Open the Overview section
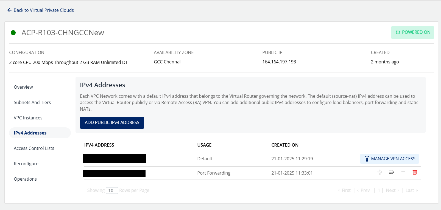Viewport: 441px width, 210px height. pos(23,87)
